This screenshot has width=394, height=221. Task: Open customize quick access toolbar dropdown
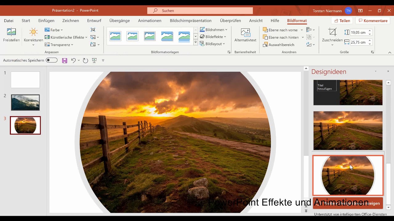point(103,60)
